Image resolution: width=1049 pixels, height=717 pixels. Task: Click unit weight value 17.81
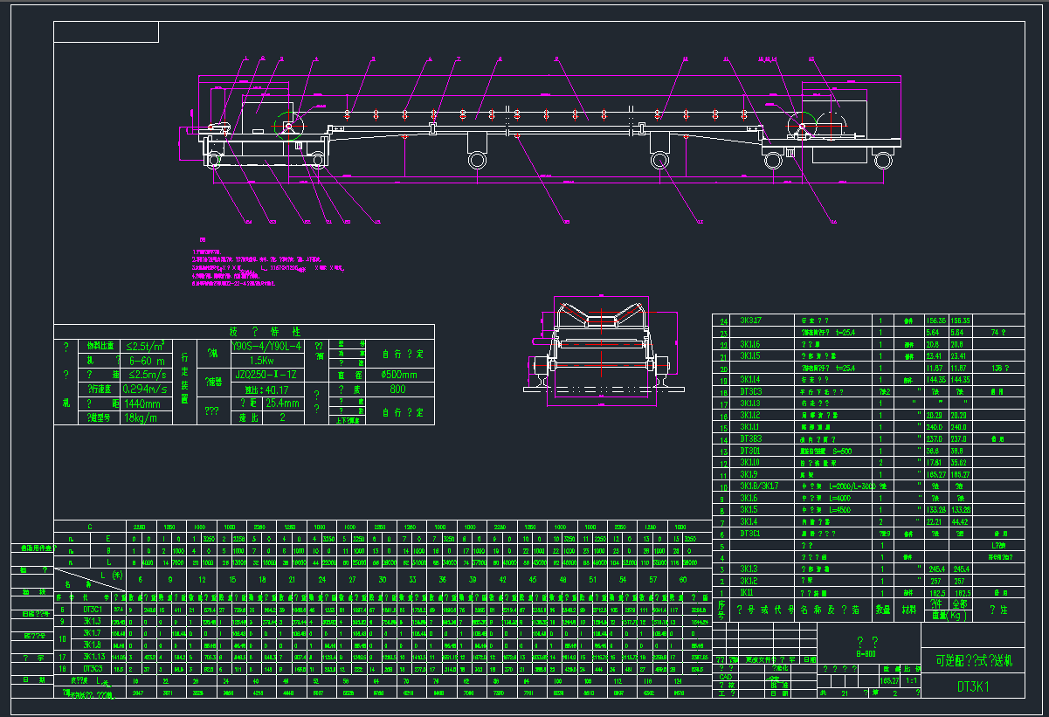(935, 462)
